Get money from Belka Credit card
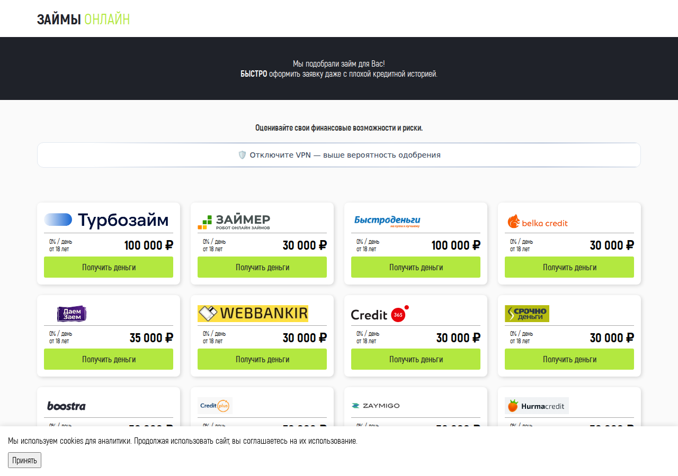 click(x=569, y=267)
